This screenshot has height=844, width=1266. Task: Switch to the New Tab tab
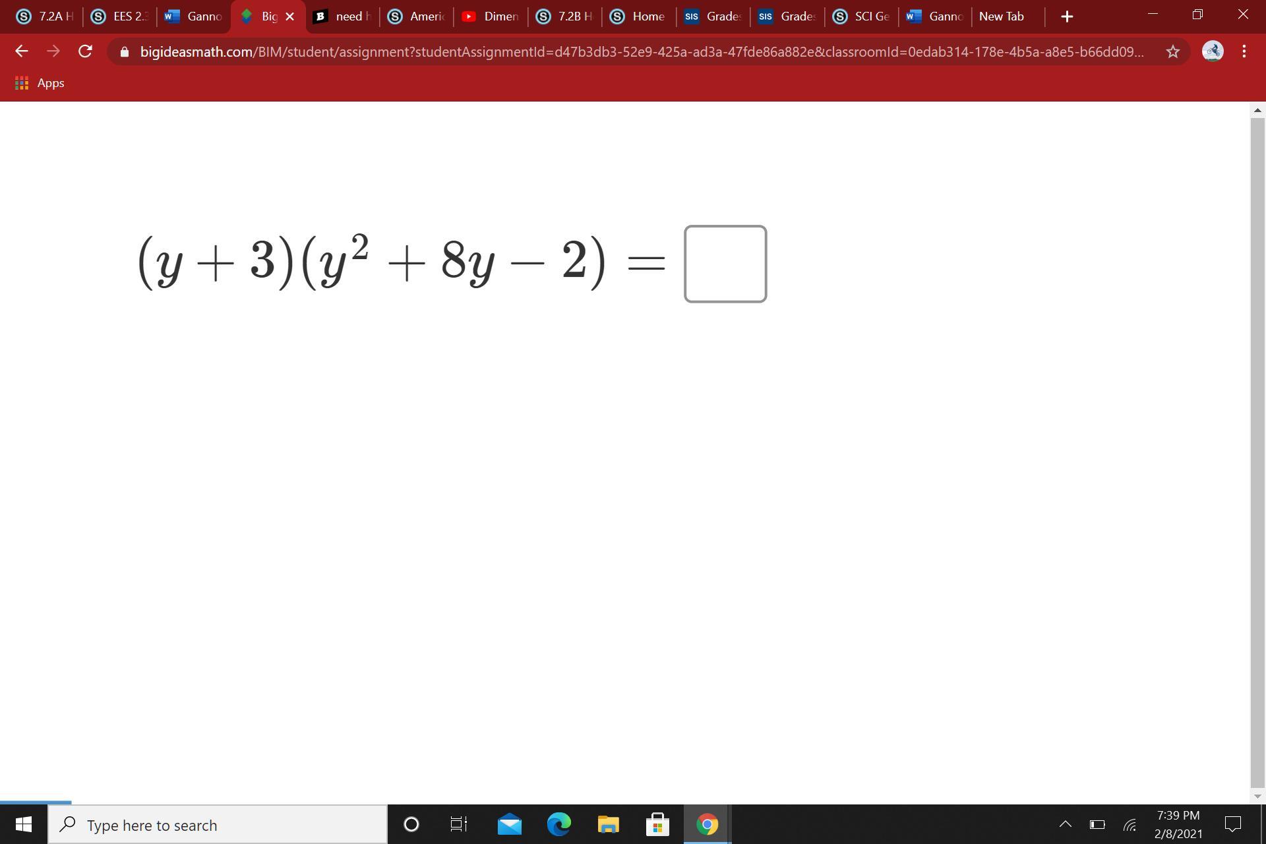[x=1001, y=16]
